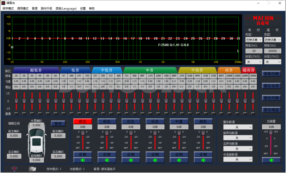Screen dimensions: 286x173
Task: Toggle 正相 phase button for 前左 channel
Action: 83,154
